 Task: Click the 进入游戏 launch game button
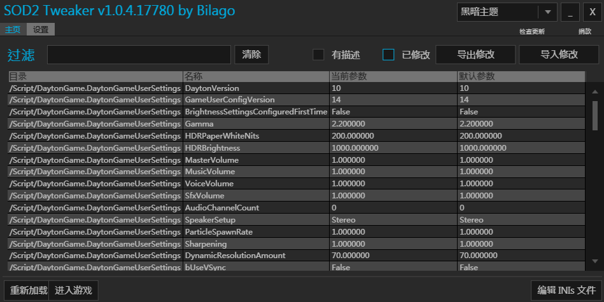tap(73, 291)
